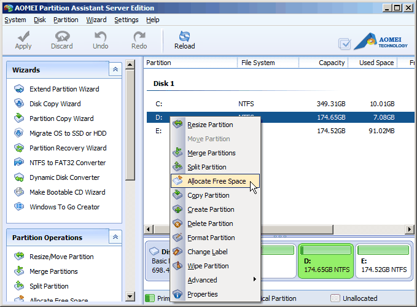Click Delete Partition context menu icon
The height and width of the screenshot is (307, 417).
[177, 223]
